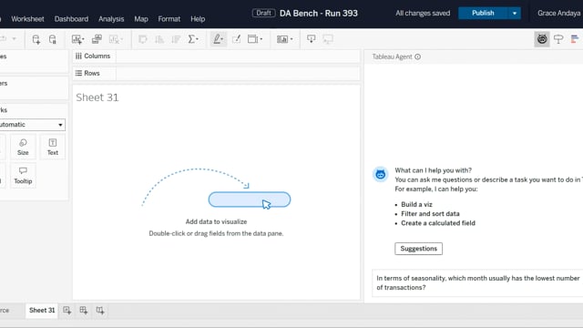Click the Download toolbar icon
Screen dimensions: 583x328
(312, 38)
